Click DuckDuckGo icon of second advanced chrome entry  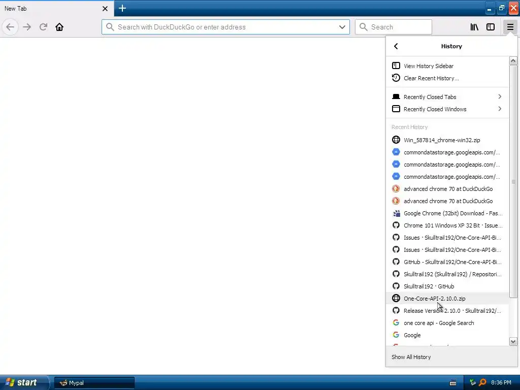[396, 201]
